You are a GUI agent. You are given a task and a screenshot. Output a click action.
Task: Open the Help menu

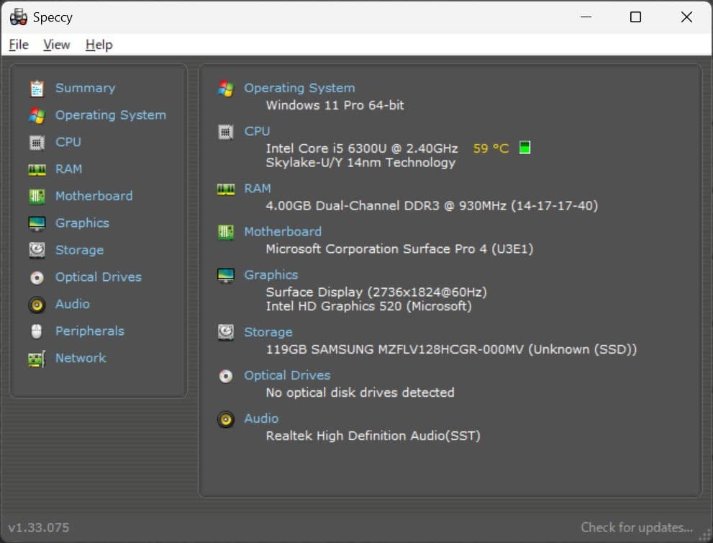point(99,45)
